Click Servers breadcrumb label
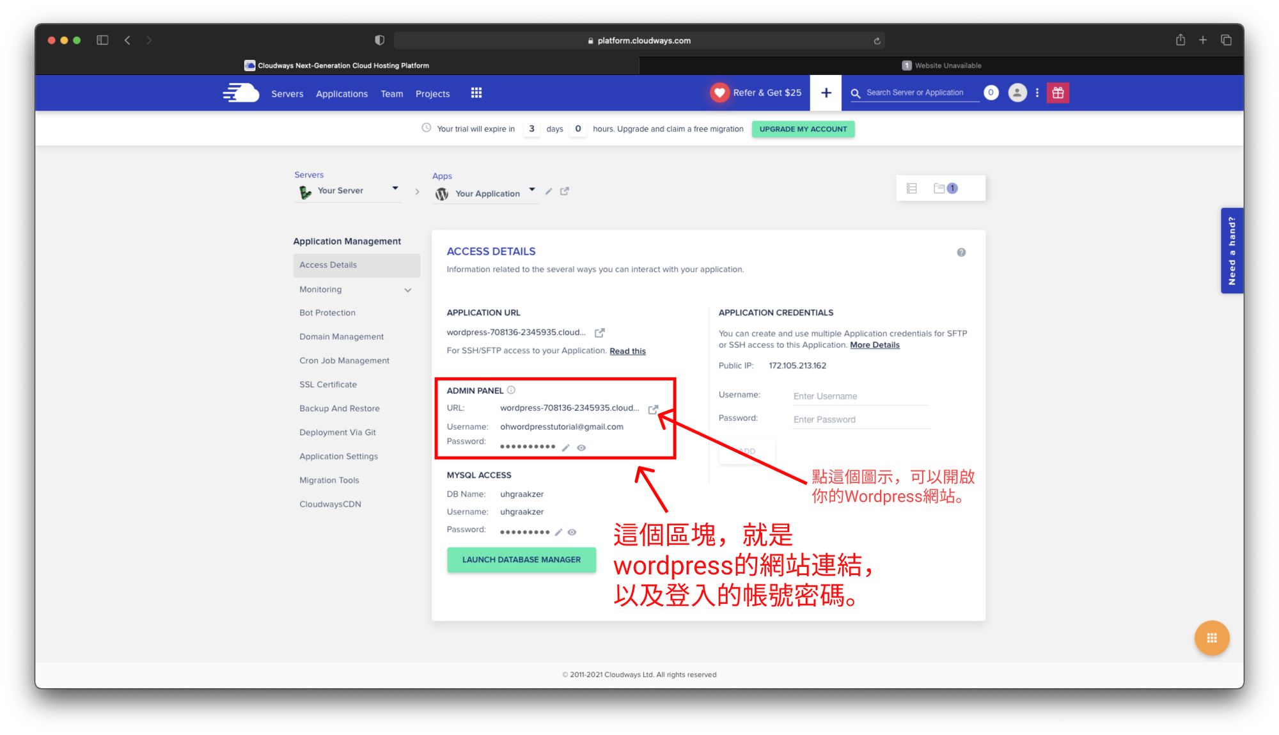The height and width of the screenshot is (735, 1279). (x=309, y=175)
